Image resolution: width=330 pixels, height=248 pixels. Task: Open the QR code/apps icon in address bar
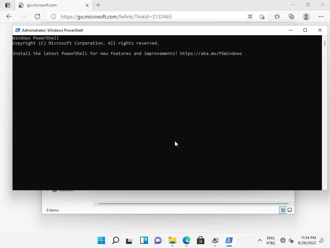coord(250,16)
